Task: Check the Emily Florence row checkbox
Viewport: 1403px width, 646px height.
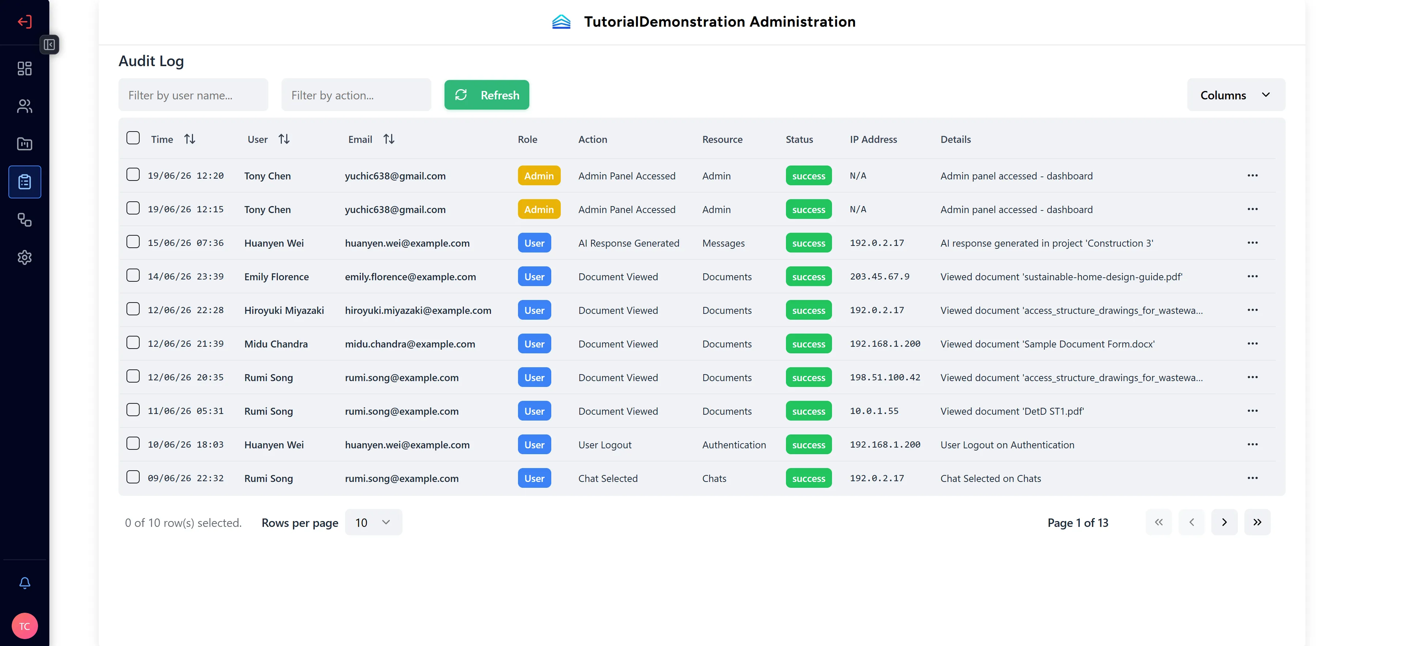Action: tap(133, 275)
